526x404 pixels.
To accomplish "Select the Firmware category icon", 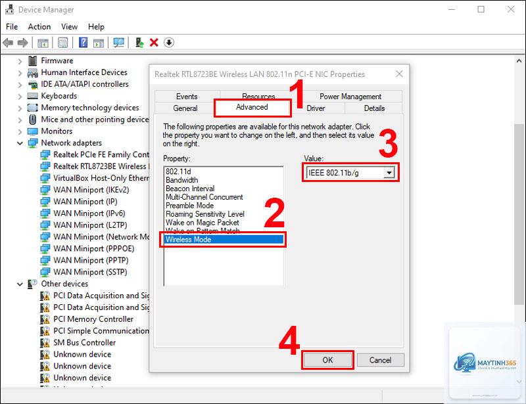I will (32, 60).
